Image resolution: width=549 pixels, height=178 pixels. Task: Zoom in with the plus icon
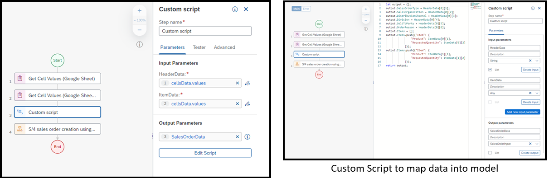139,10
